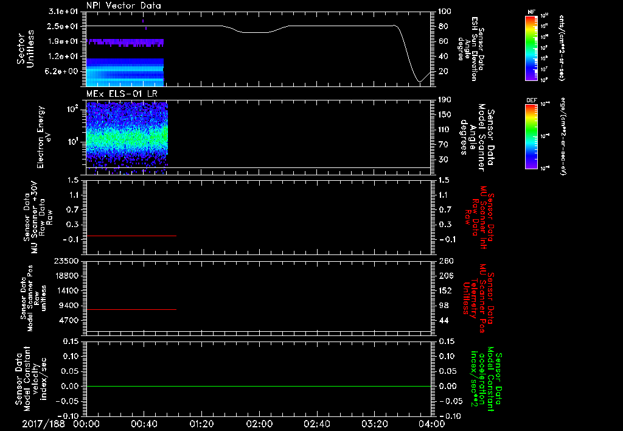This screenshot has width=623, height=431.
Task: Click the '44' telemetry tick value
Action: 444,320
